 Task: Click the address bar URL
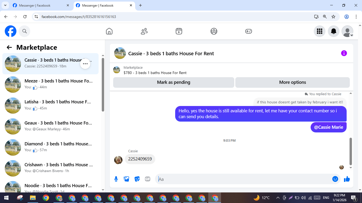pos(79,17)
